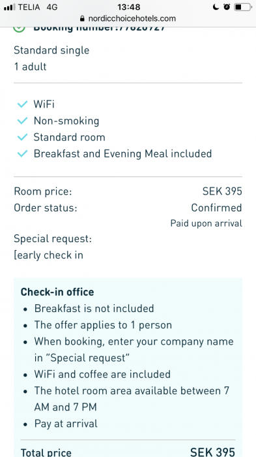Tap the lock icon beside nordicchoicehotels.com
This screenshot has height=457, width=256.
click(82, 19)
